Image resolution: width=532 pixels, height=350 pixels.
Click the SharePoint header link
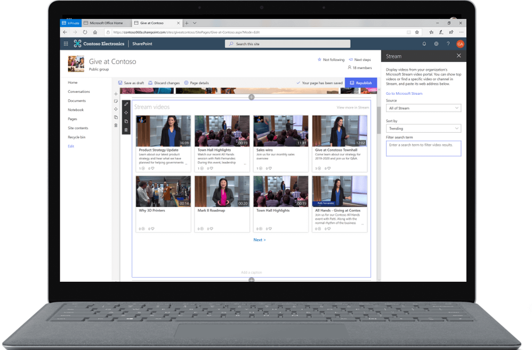(x=142, y=44)
